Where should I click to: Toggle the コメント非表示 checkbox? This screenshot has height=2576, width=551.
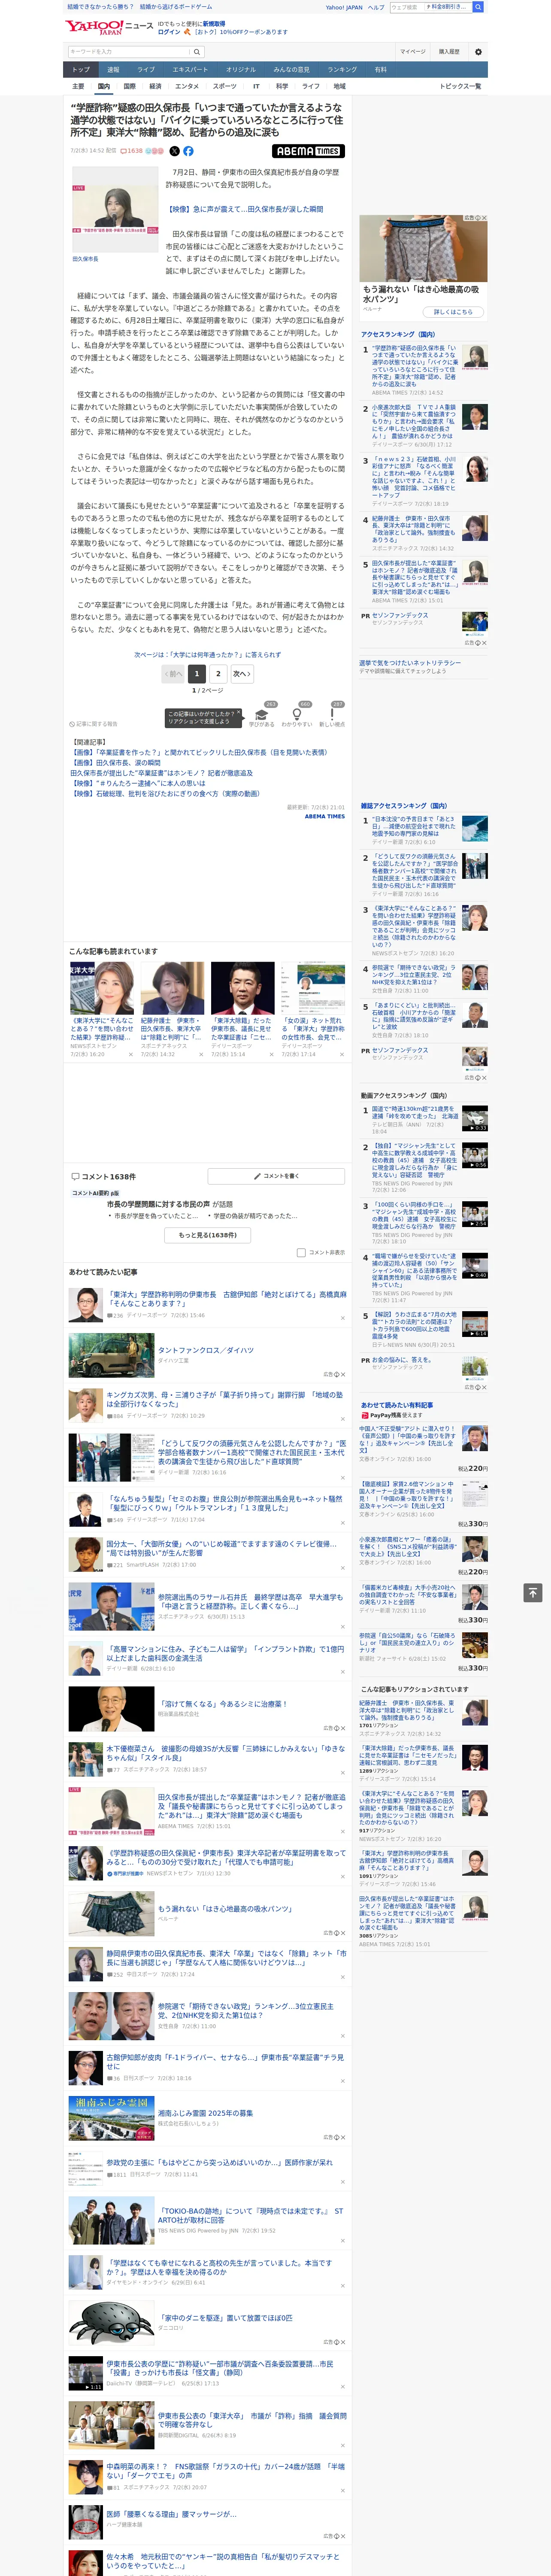tap(301, 1252)
